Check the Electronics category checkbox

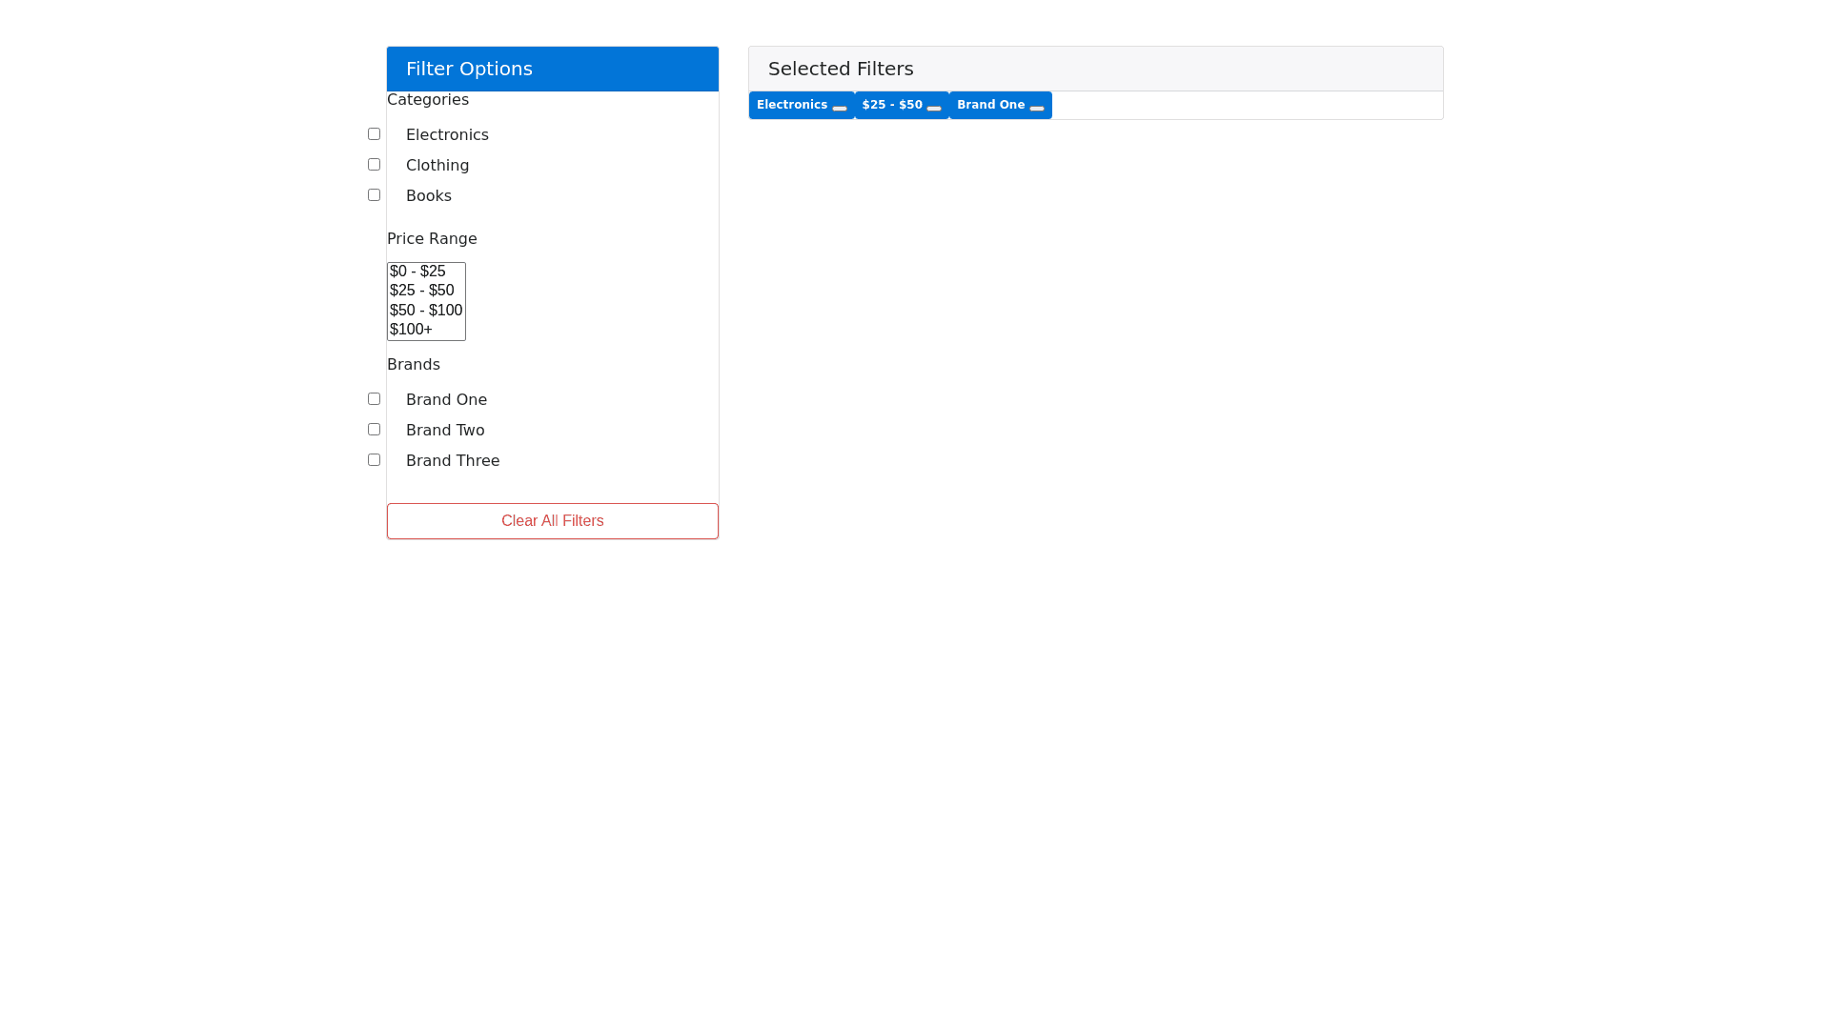(x=374, y=134)
